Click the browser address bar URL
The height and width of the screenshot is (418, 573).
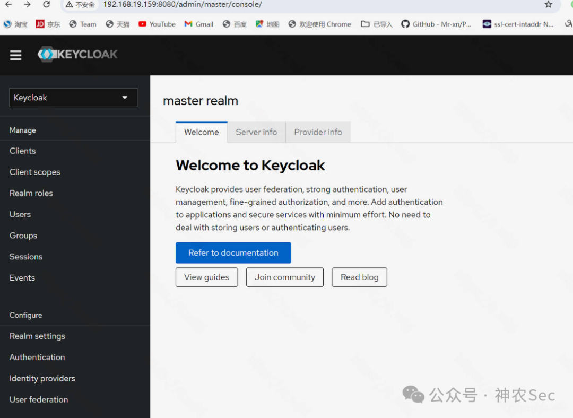[183, 5]
